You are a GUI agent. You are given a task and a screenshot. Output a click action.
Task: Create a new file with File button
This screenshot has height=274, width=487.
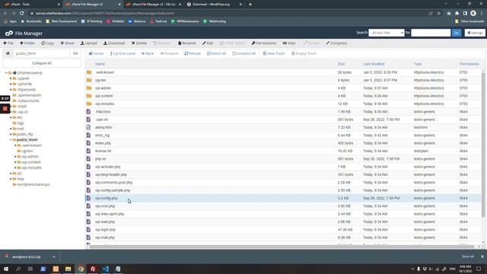click(8, 43)
